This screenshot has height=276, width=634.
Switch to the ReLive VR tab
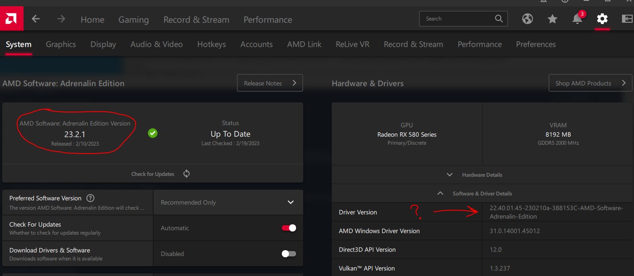pyautogui.click(x=353, y=44)
